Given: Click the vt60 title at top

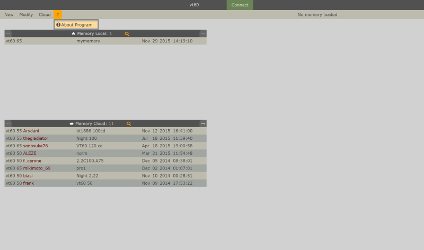Looking at the screenshot, I should [x=194, y=5].
